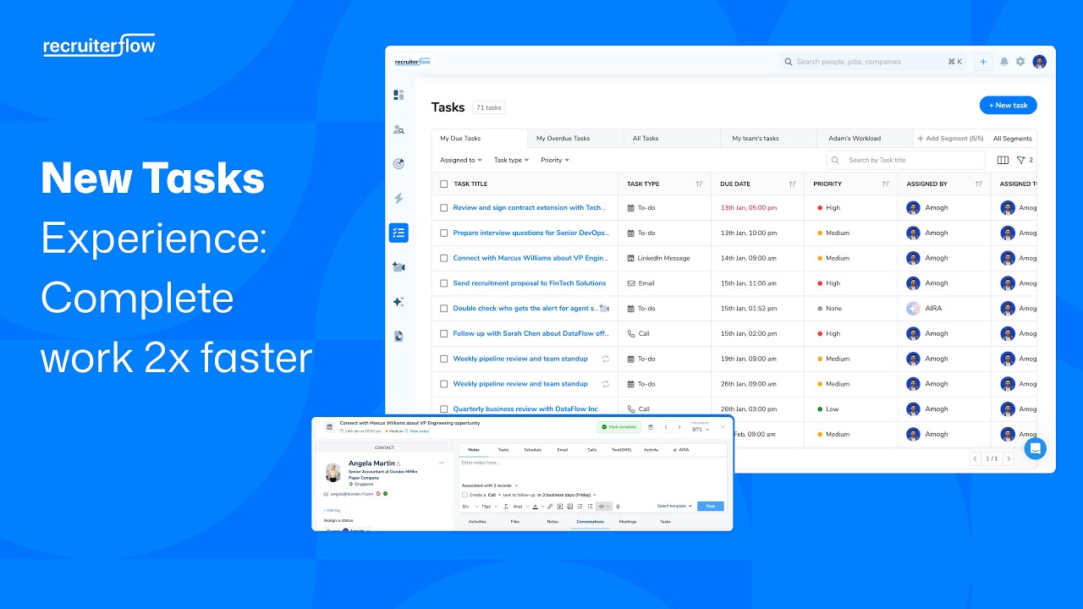Insert a link via notes toolbar link icon
The width and height of the screenshot is (1083, 609).
pos(550,507)
